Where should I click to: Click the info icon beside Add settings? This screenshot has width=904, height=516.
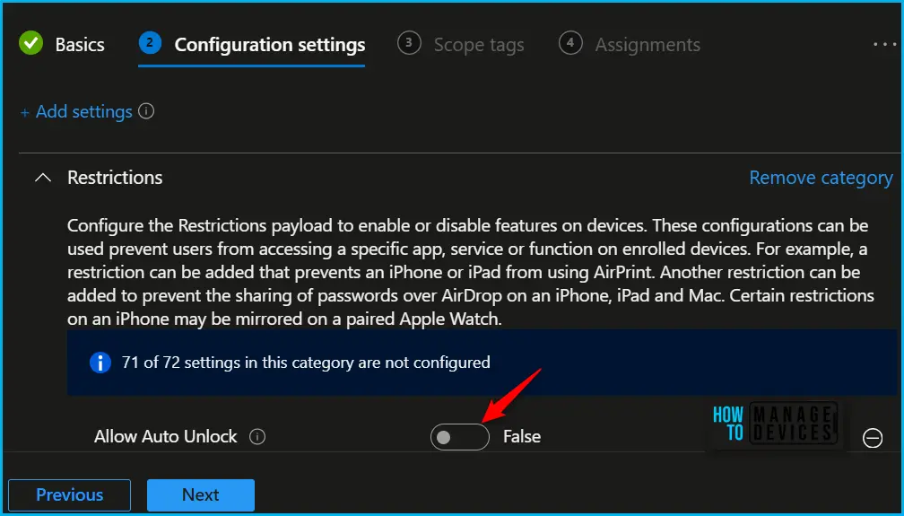146,110
